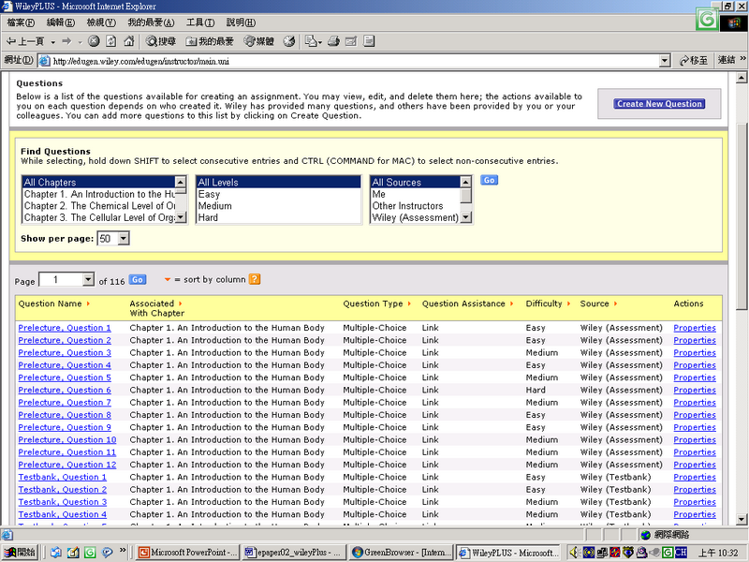Expand the quick launch overflow chevron
Screen dimensions: 749x562
pyautogui.click(x=123, y=550)
